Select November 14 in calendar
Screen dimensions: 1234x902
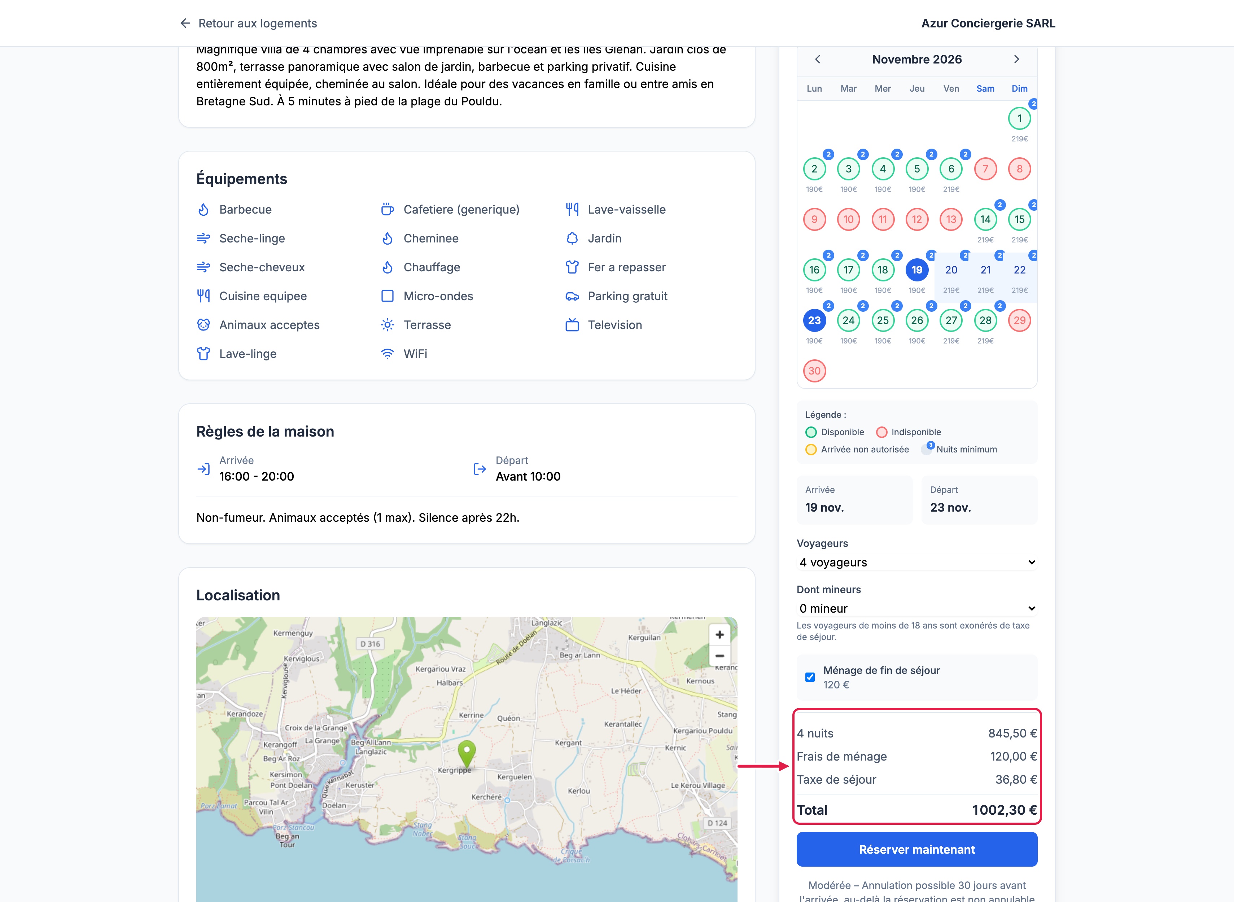pos(985,219)
